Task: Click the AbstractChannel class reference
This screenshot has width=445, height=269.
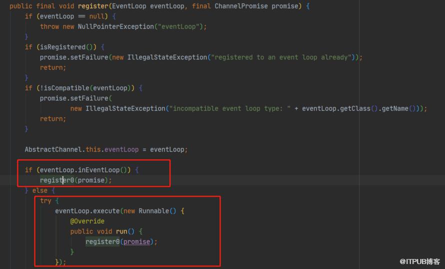Action: pyautogui.click(x=53, y=150)
